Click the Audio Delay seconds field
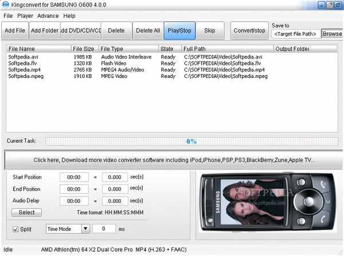 click(115, 201)
